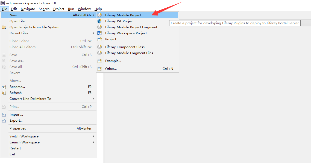This screenshot has height=163, width=311.
Task: Open the Run menu
Action: click(x=71, y=9)
